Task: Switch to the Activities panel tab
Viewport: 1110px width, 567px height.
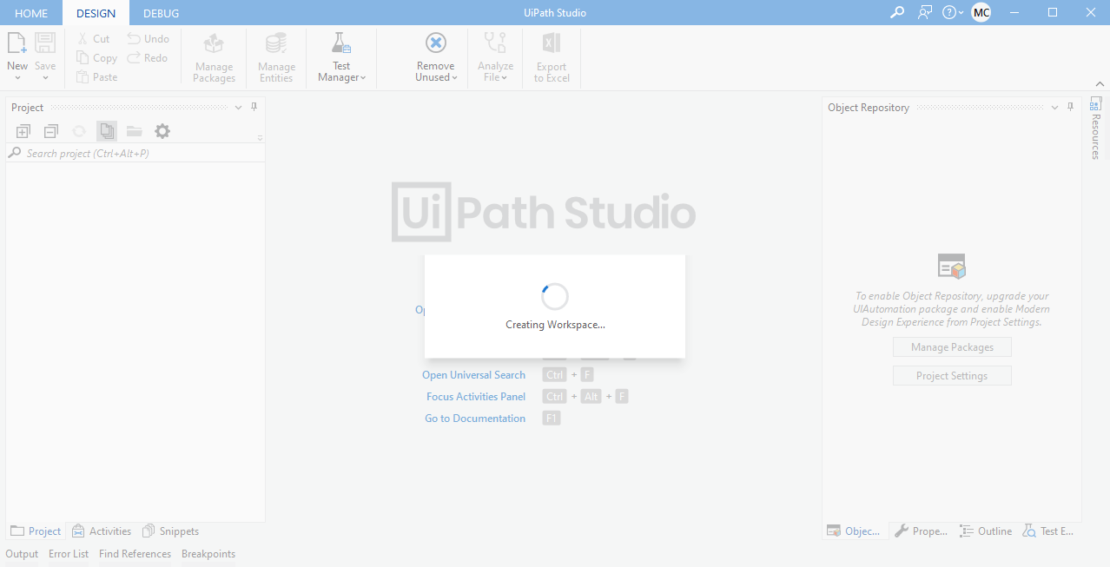Action: coord(102,531)
